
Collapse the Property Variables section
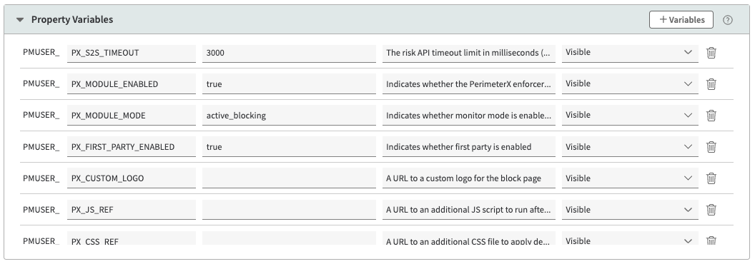point(20,20)
